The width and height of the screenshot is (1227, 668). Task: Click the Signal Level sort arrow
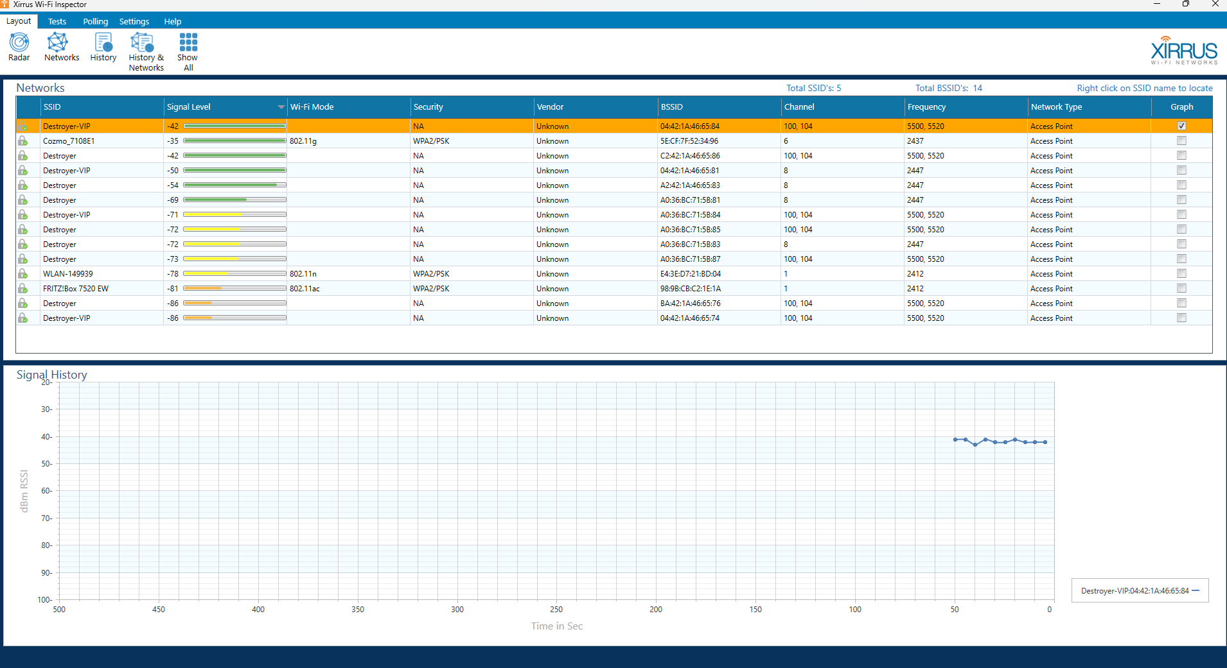tap(281, 107)
